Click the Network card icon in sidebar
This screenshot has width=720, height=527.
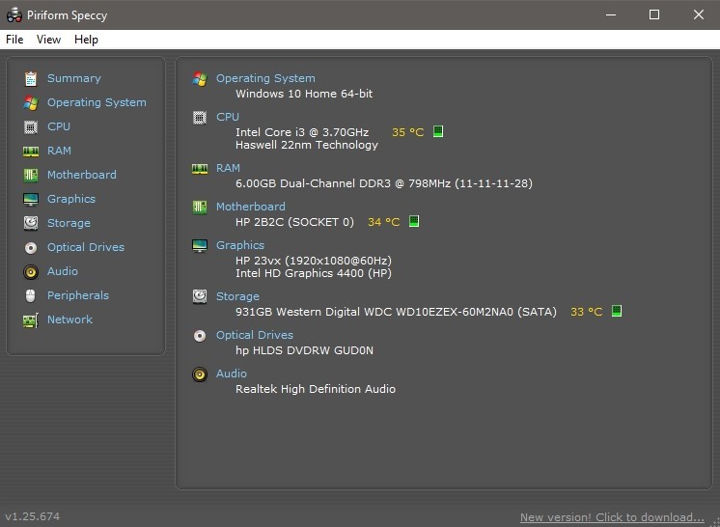click(x=31, y=320)
